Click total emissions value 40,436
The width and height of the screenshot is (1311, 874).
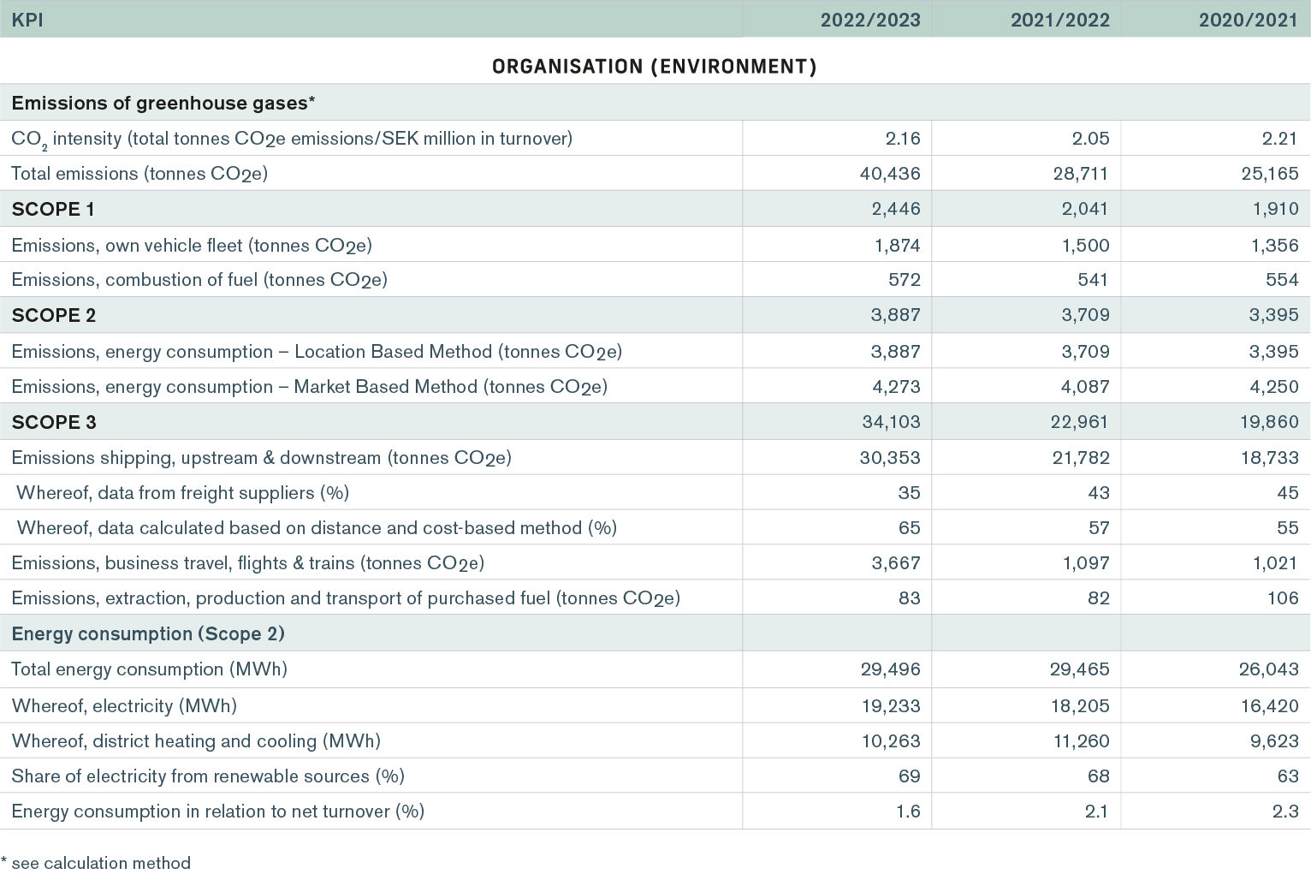[x=890, y=174]
